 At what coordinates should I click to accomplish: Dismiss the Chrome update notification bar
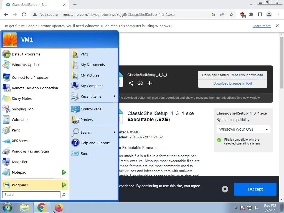[277, 26]
